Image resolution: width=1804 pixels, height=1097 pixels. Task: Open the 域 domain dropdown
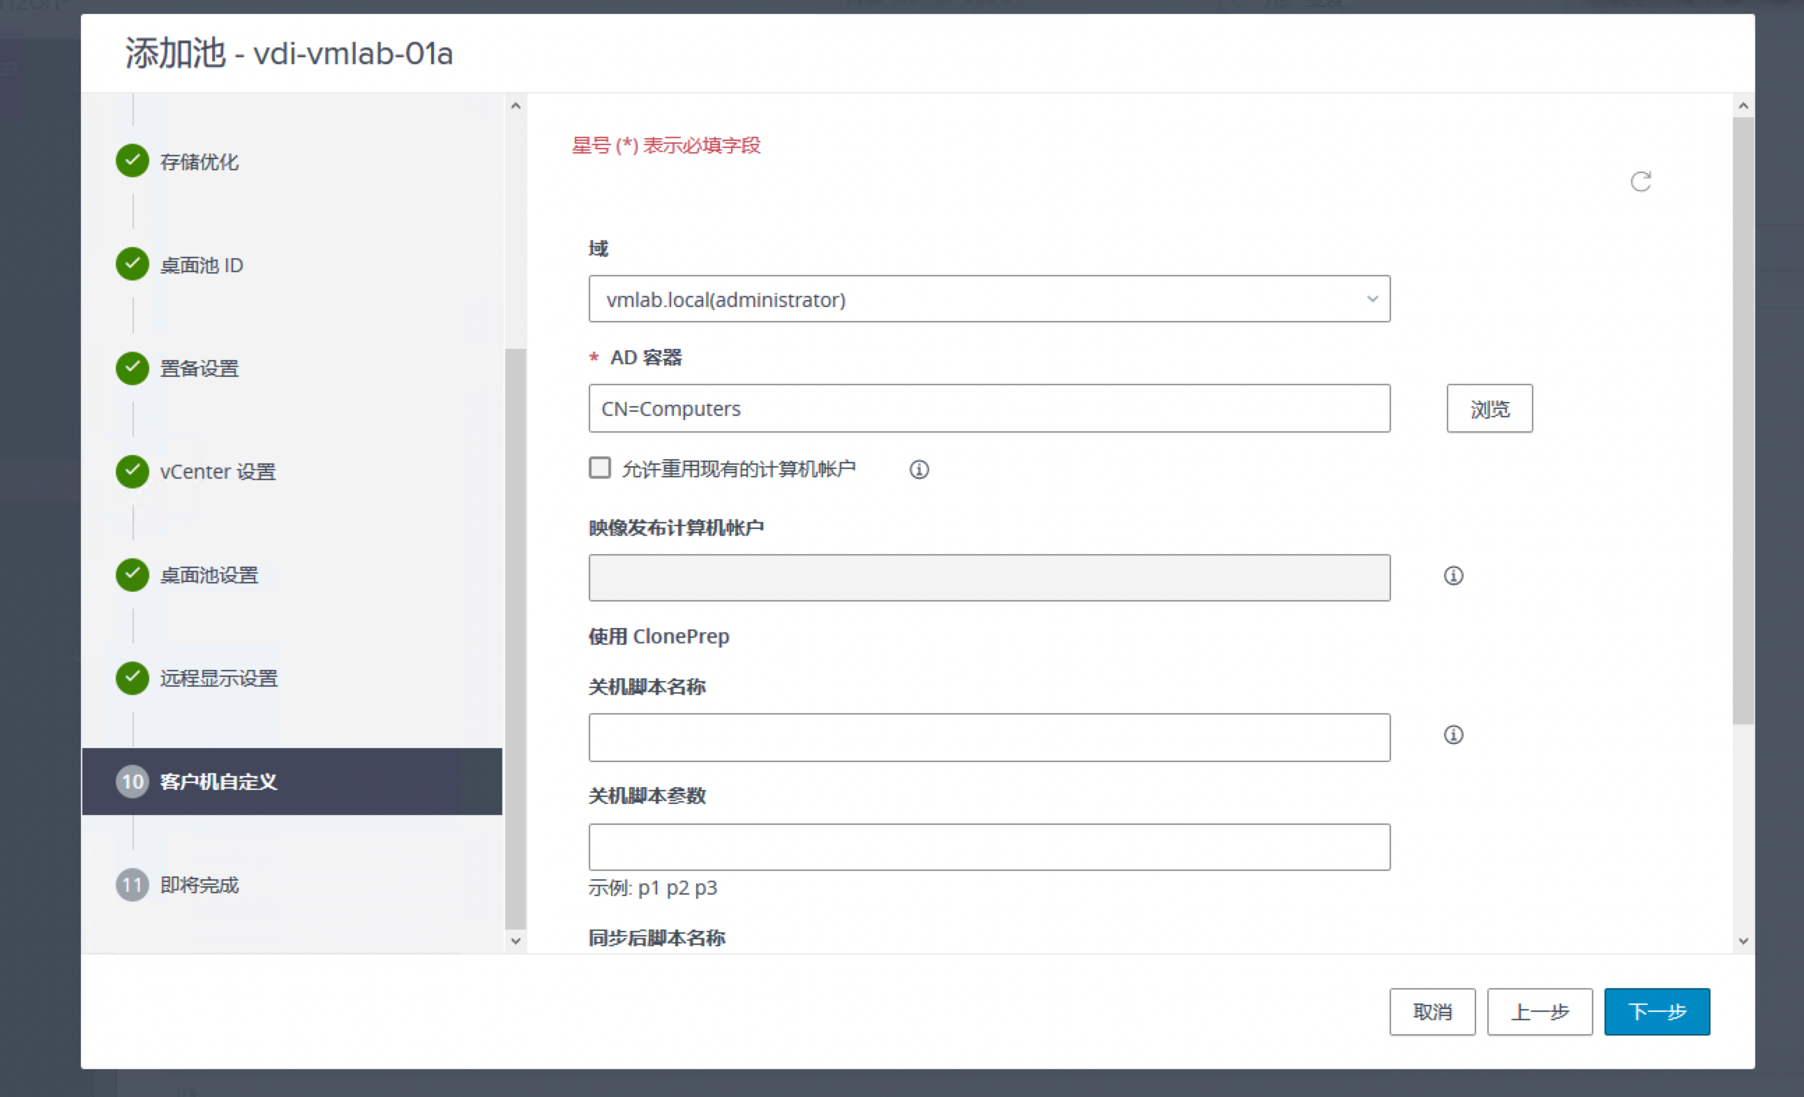(989, 299)
